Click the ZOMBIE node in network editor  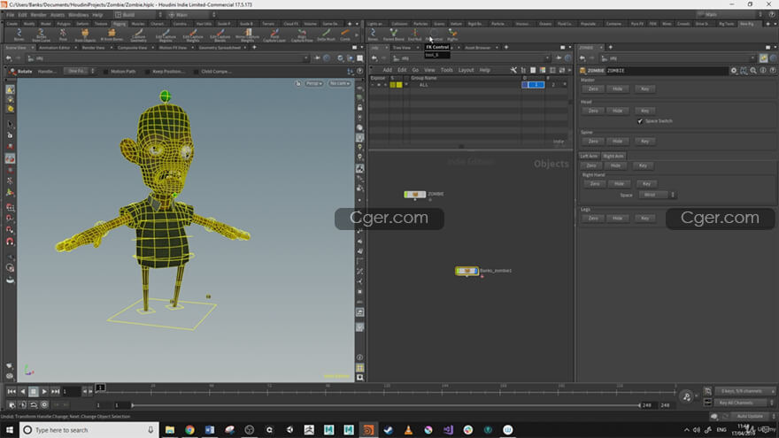click(x=414, y=194)
